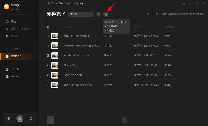Uncheck Remember The Days track checkbox

click(x=48, y=46)
